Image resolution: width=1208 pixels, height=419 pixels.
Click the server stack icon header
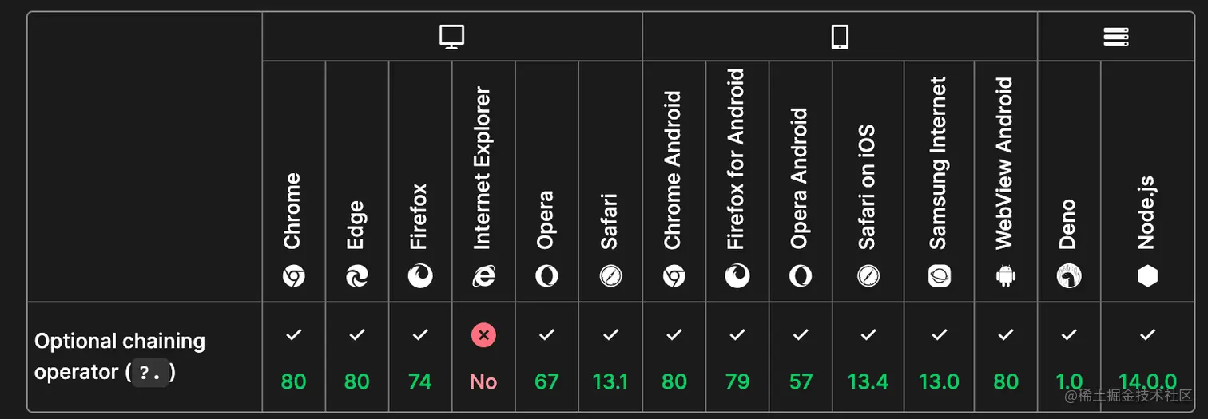click(x=1115, y=37)
